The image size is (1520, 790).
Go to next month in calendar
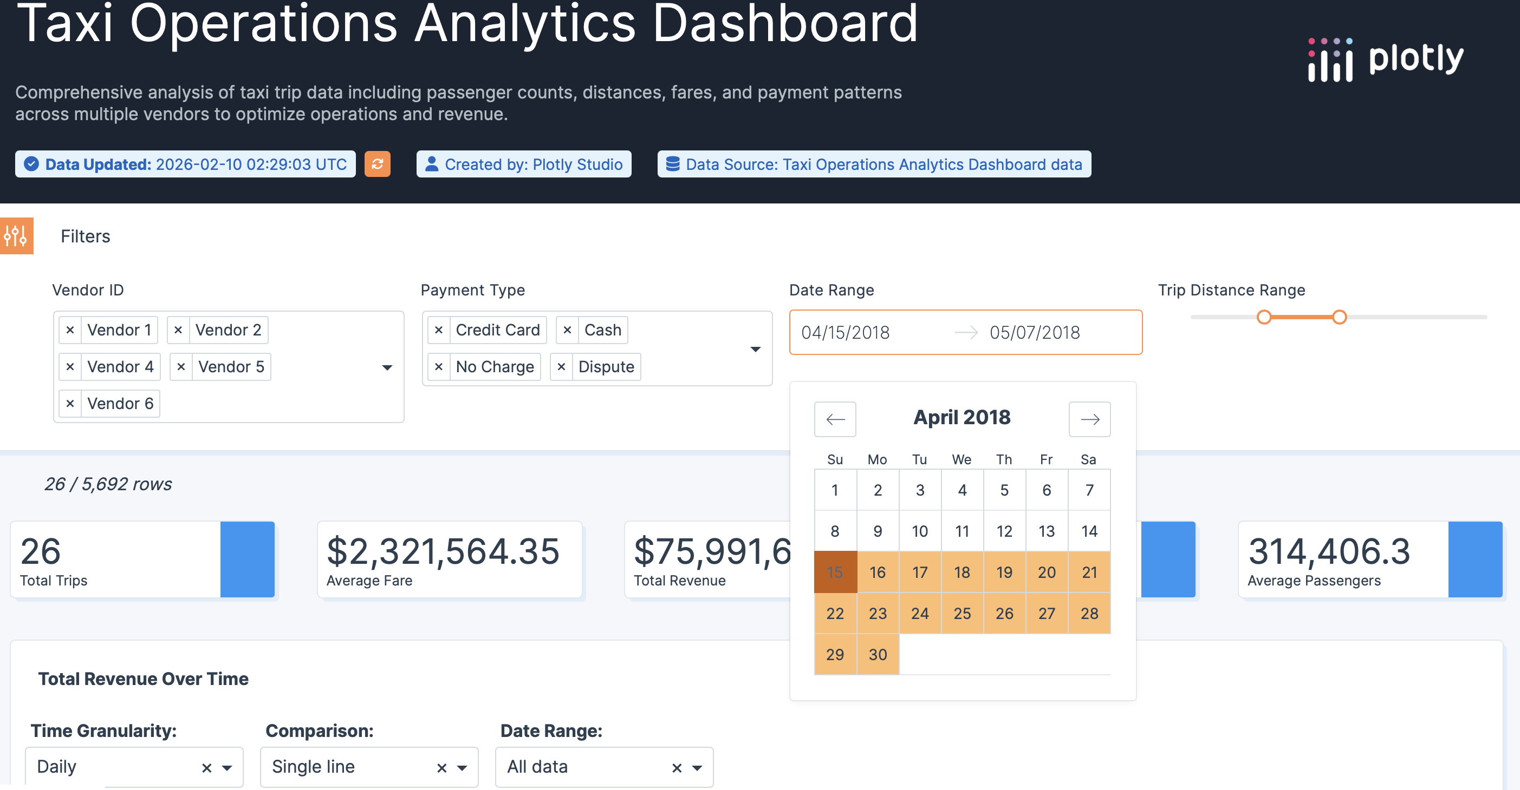1089,419
